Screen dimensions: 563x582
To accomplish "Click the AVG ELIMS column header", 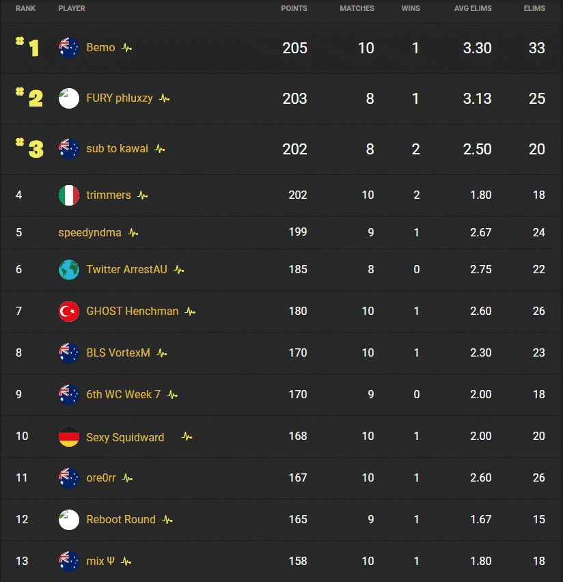I will point(473,8).
